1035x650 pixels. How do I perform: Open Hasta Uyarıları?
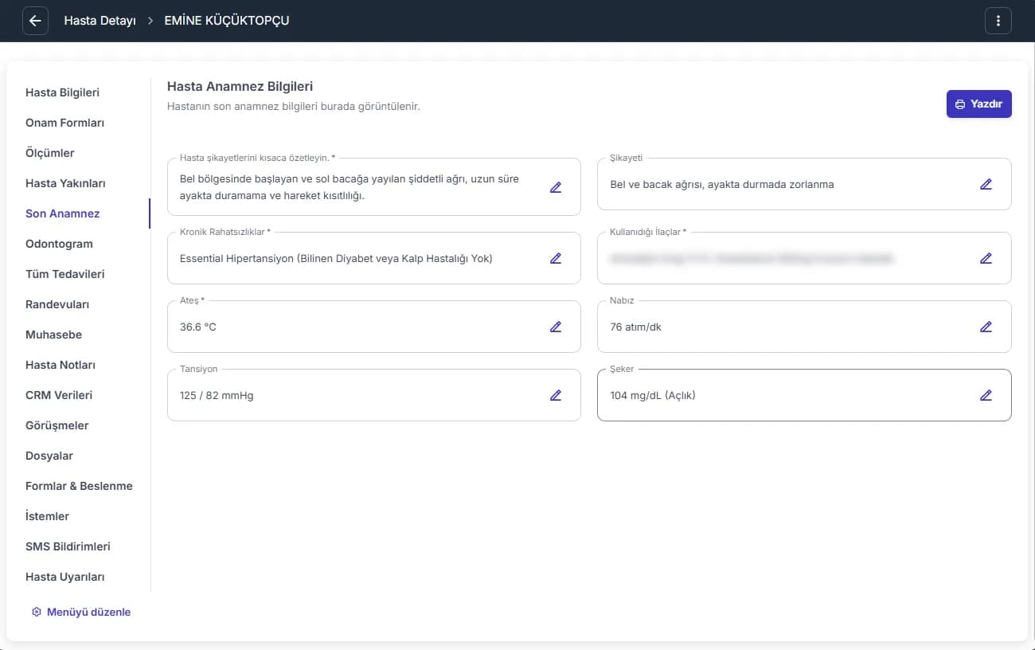(x=65, y=577)
